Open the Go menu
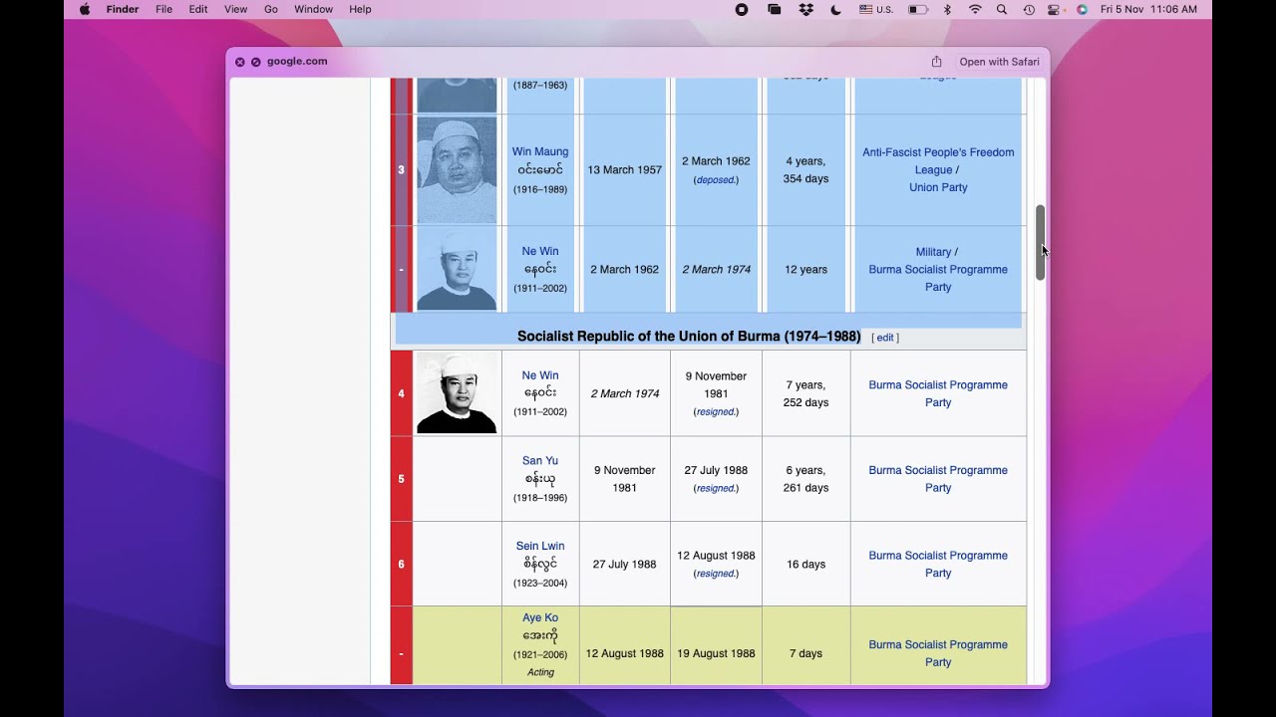 (271, 9)
